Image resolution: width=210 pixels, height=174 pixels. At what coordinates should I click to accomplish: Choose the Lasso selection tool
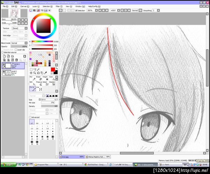35,69
